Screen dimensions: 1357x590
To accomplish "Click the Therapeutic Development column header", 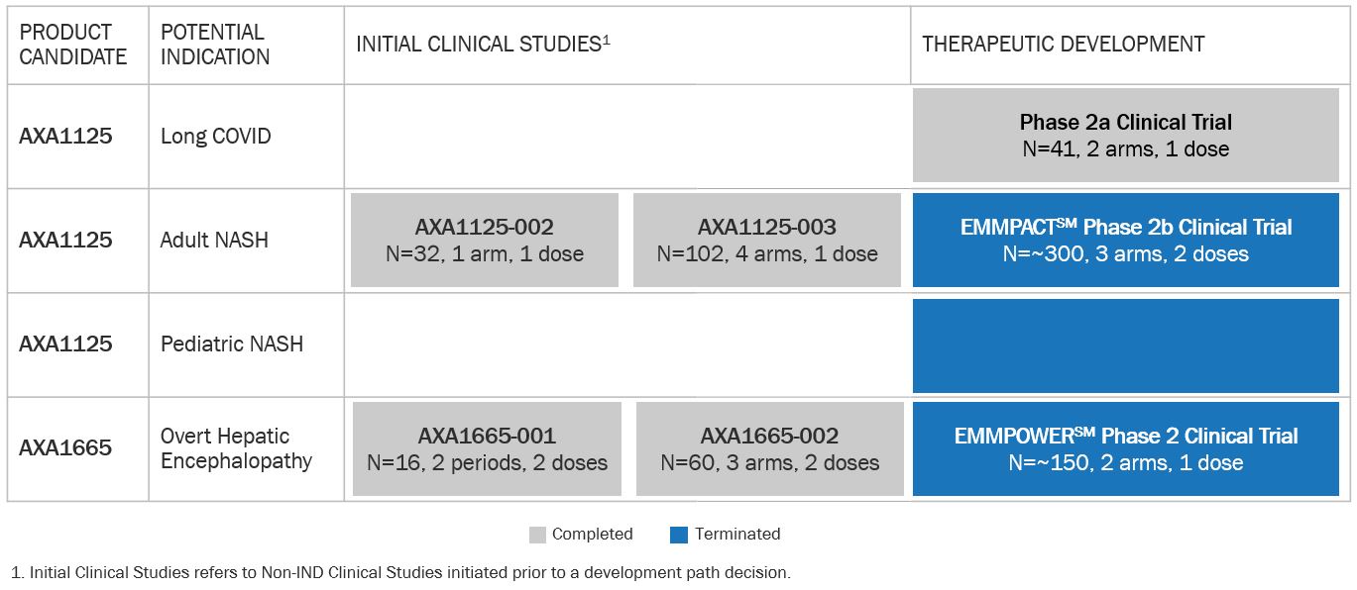I will [1063, 45].
